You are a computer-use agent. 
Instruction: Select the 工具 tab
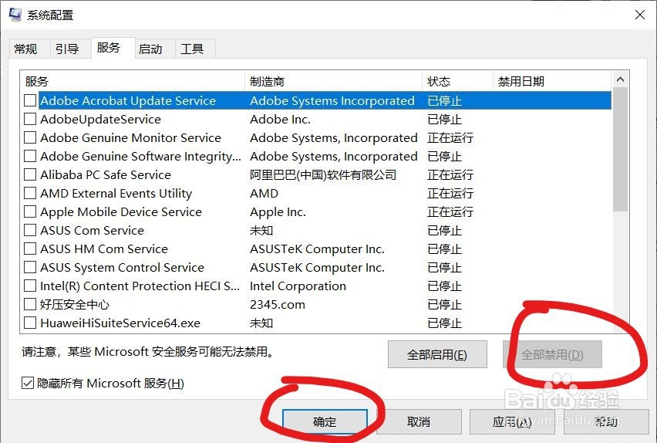pos(192,49)
